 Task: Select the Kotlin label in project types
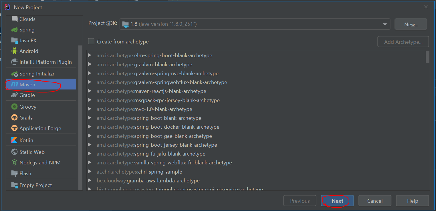click(26, 140)
